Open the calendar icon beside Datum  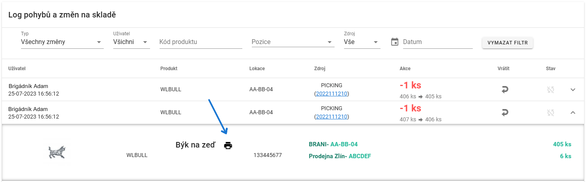394,42
